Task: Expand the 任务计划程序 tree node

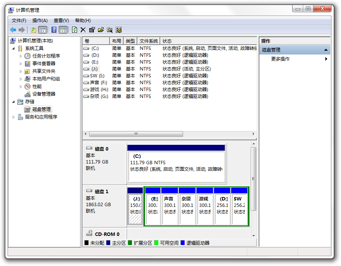Action: tap(21, 56)
